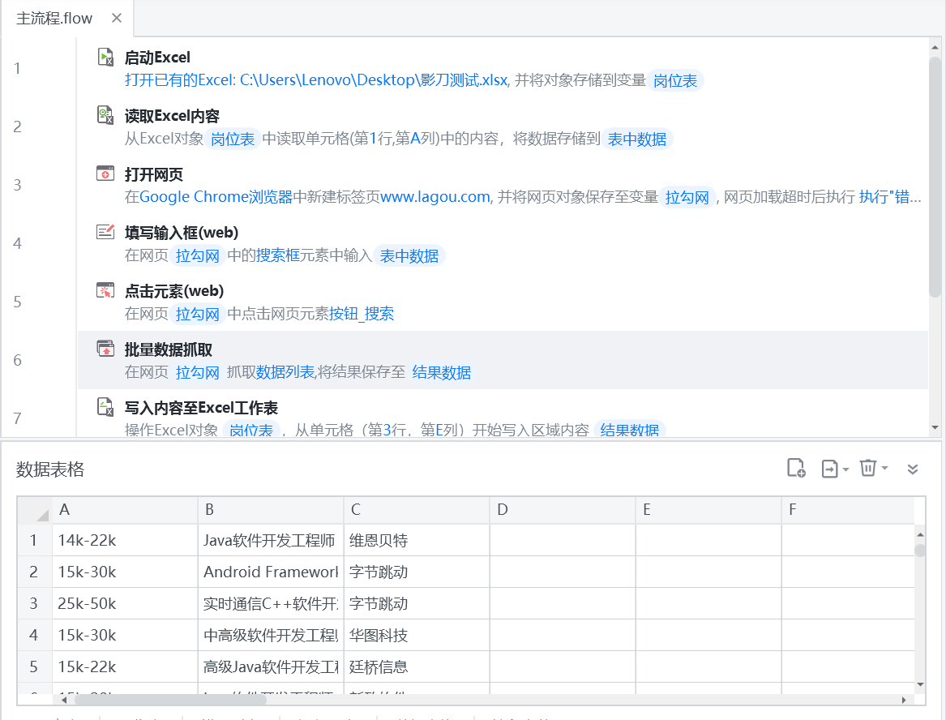946x720 pixels.
Task: Open dropdown arrow next to export icon
Action: click(x=845, y=469)
